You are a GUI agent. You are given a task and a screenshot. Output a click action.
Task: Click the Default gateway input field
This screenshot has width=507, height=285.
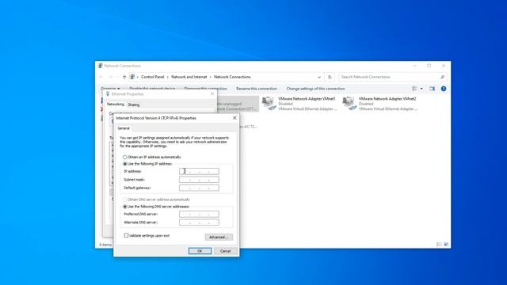(x=199, y=188)
